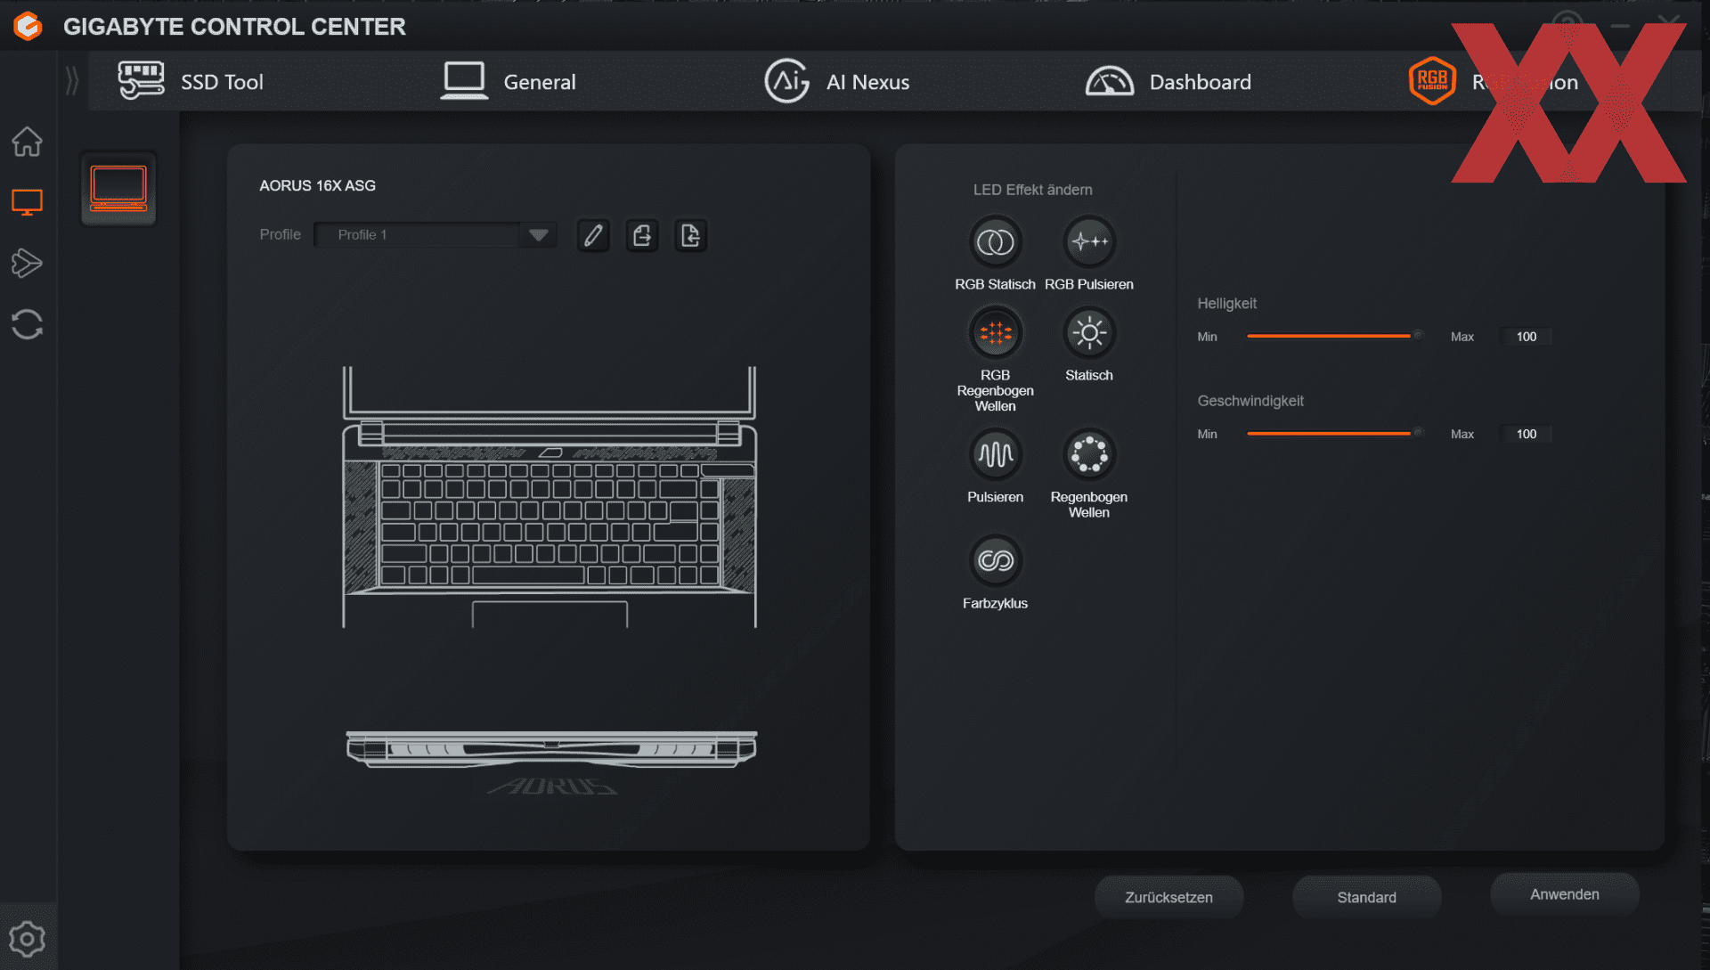The image size is (1710, 970).
Task: Select the Farbzyklus color cycle effect
Action: tap(995, 561)
